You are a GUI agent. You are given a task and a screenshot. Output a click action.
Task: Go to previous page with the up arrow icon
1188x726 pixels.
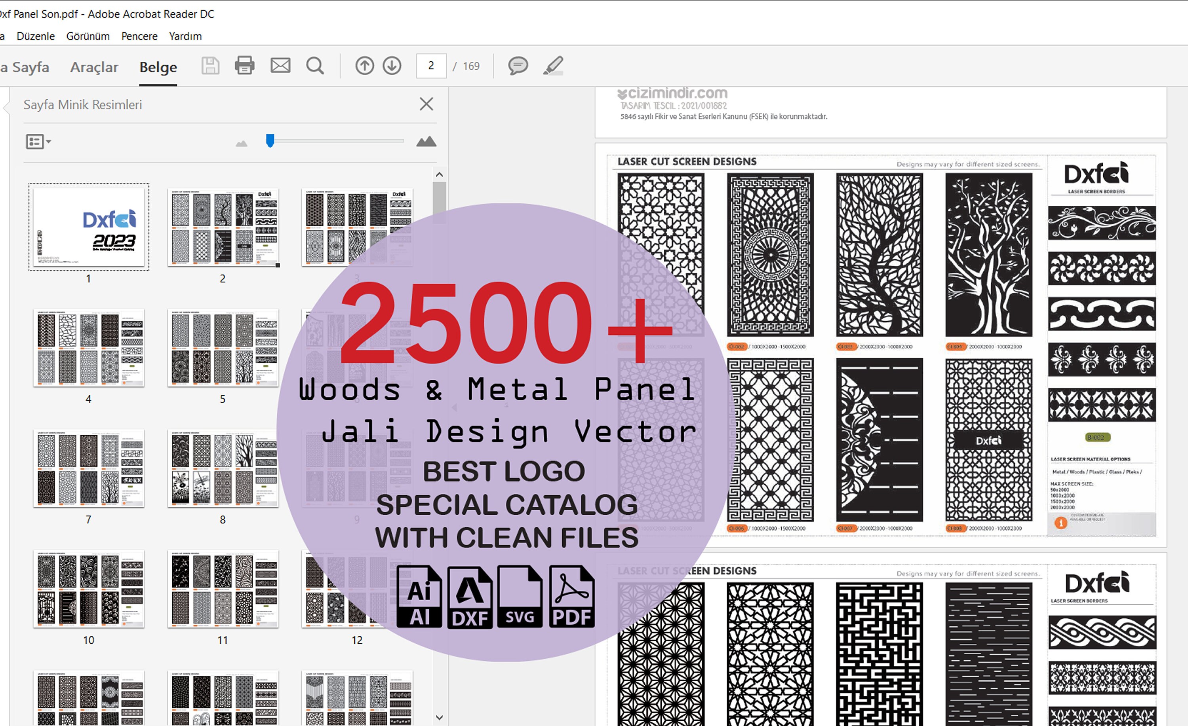coord(365,66)
